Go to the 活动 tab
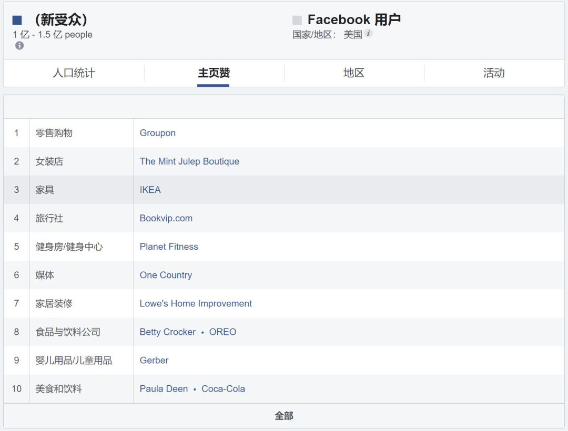The width and height of the screenshot is (568, 431). [494, 73]
